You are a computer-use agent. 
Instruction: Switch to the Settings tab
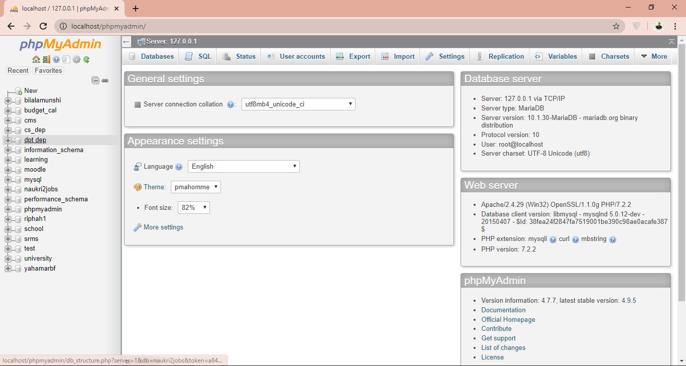pyautogui.click(x=445, y=57)
